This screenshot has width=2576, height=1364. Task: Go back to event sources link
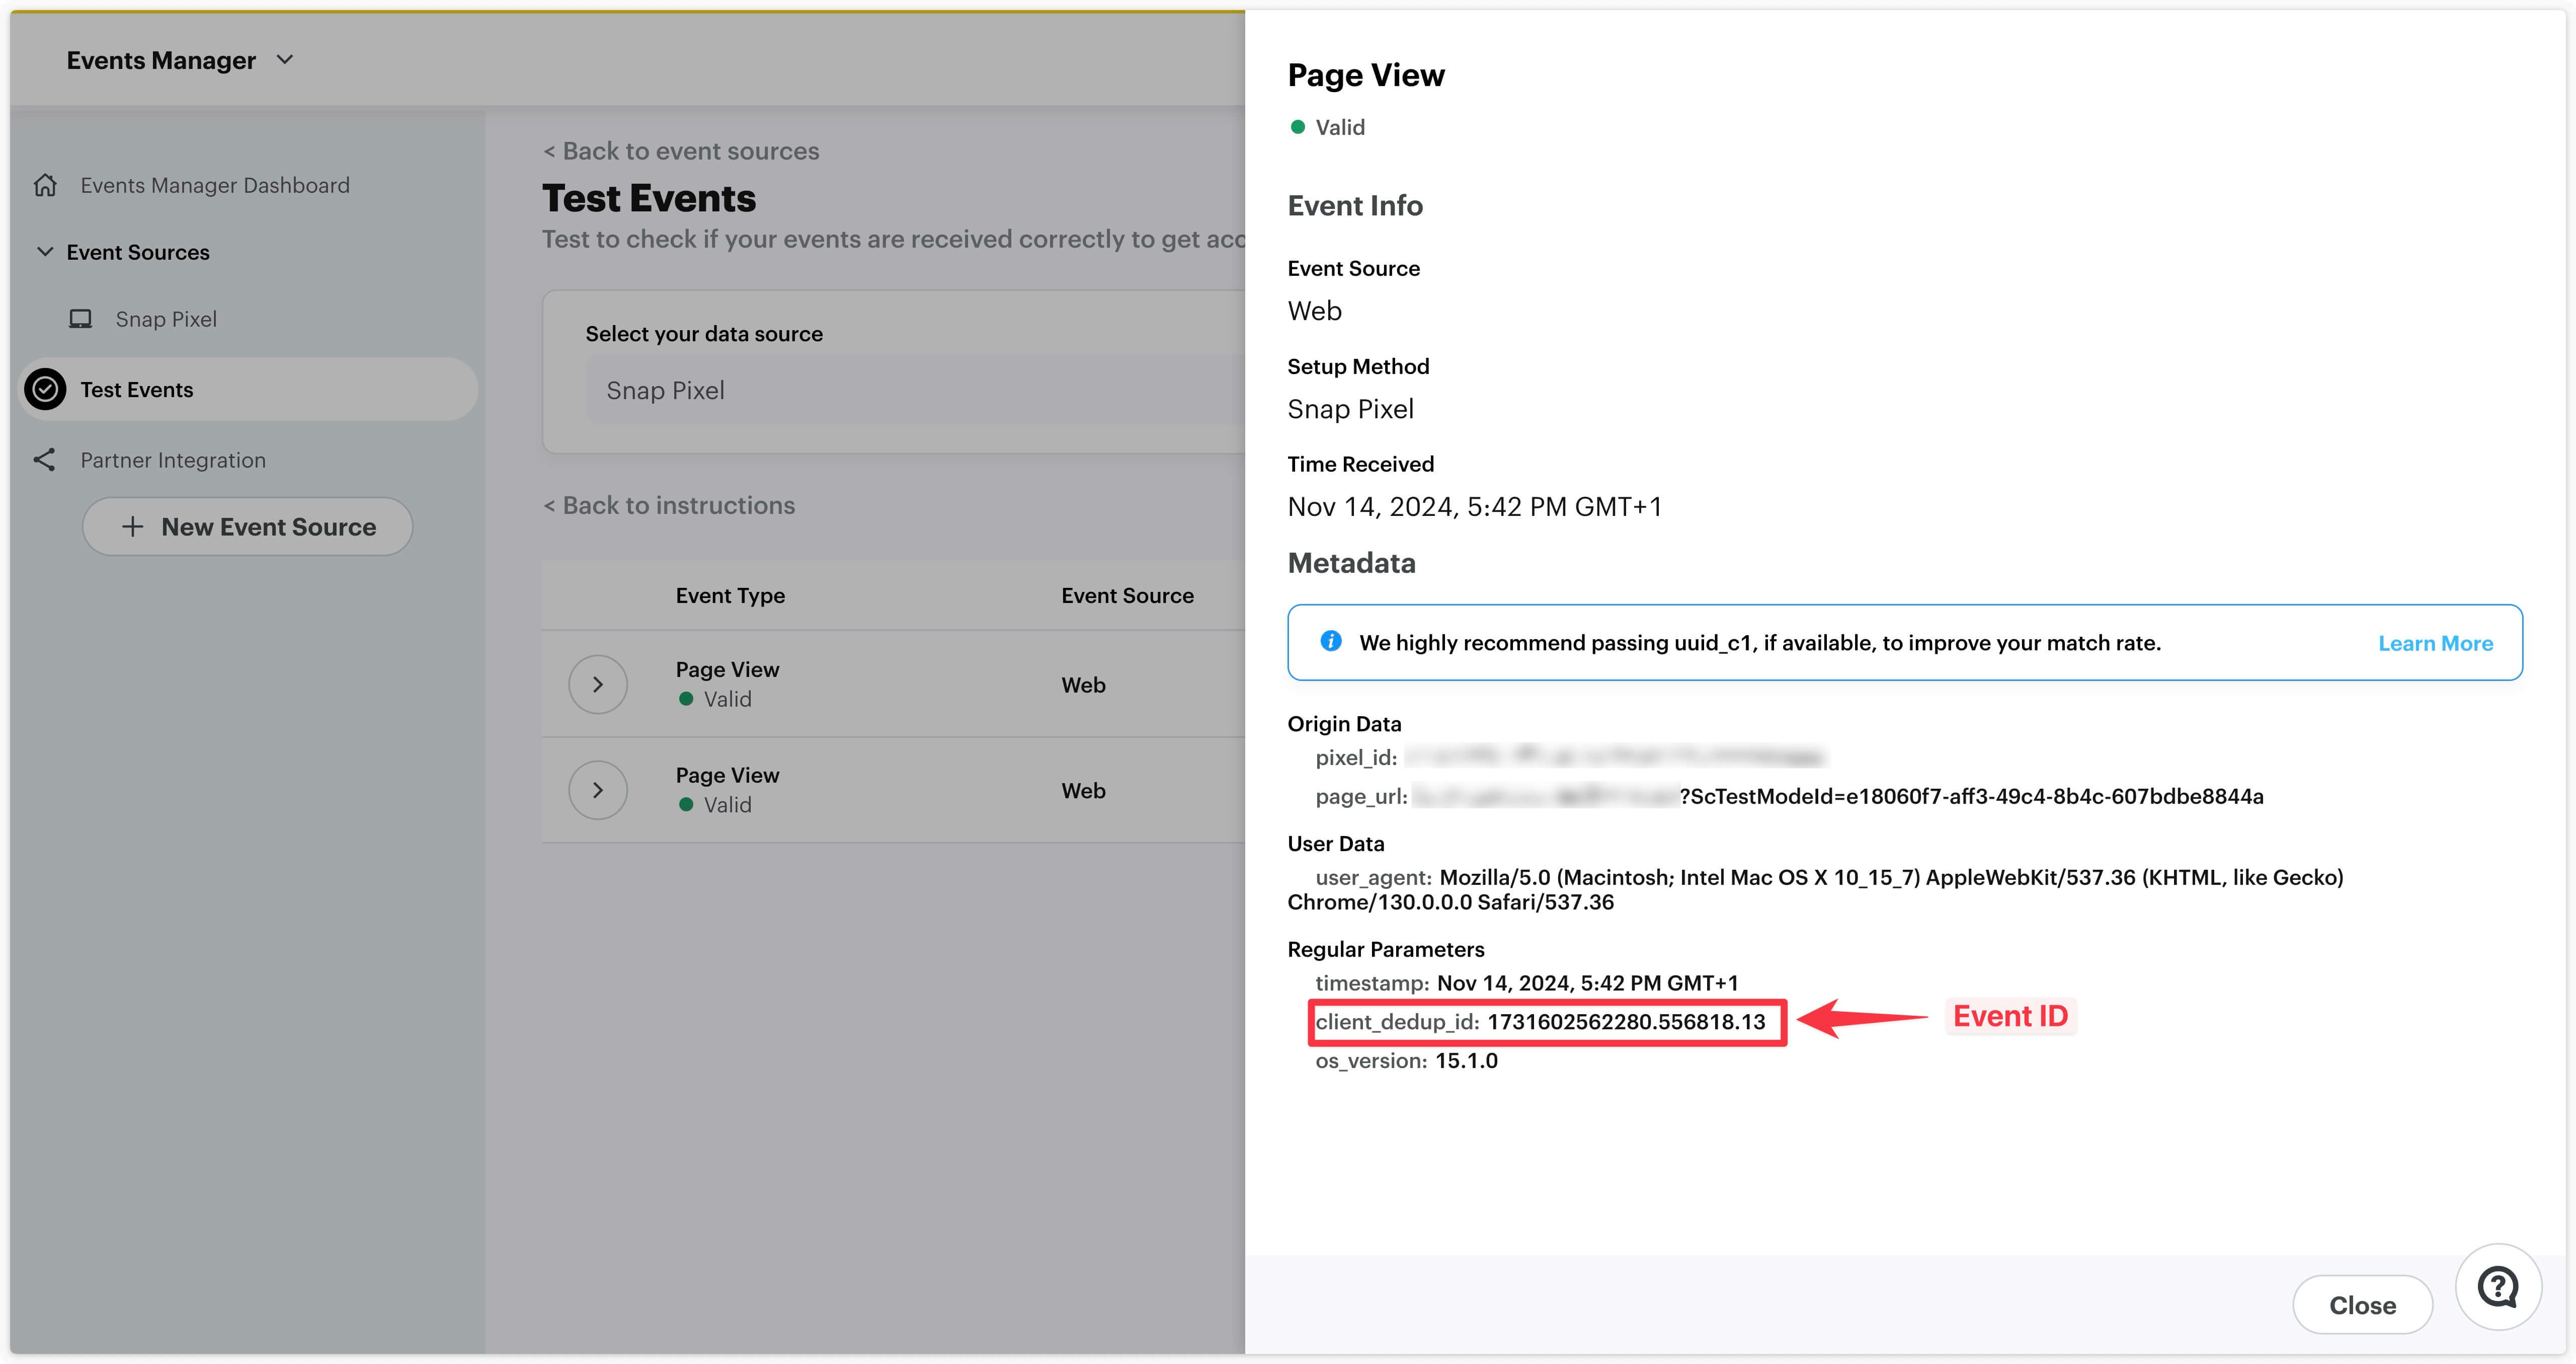pos(681,151)
